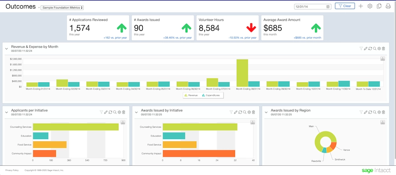
Task: Open the -10.50% vs. prior year link
Action: (242, 38)
